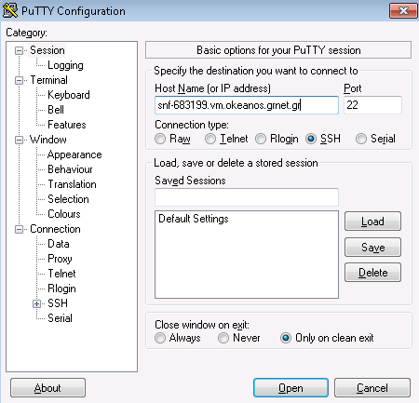419x403 pixels.
Task: Expand the SSH tree node
Action: coord(36,303)
